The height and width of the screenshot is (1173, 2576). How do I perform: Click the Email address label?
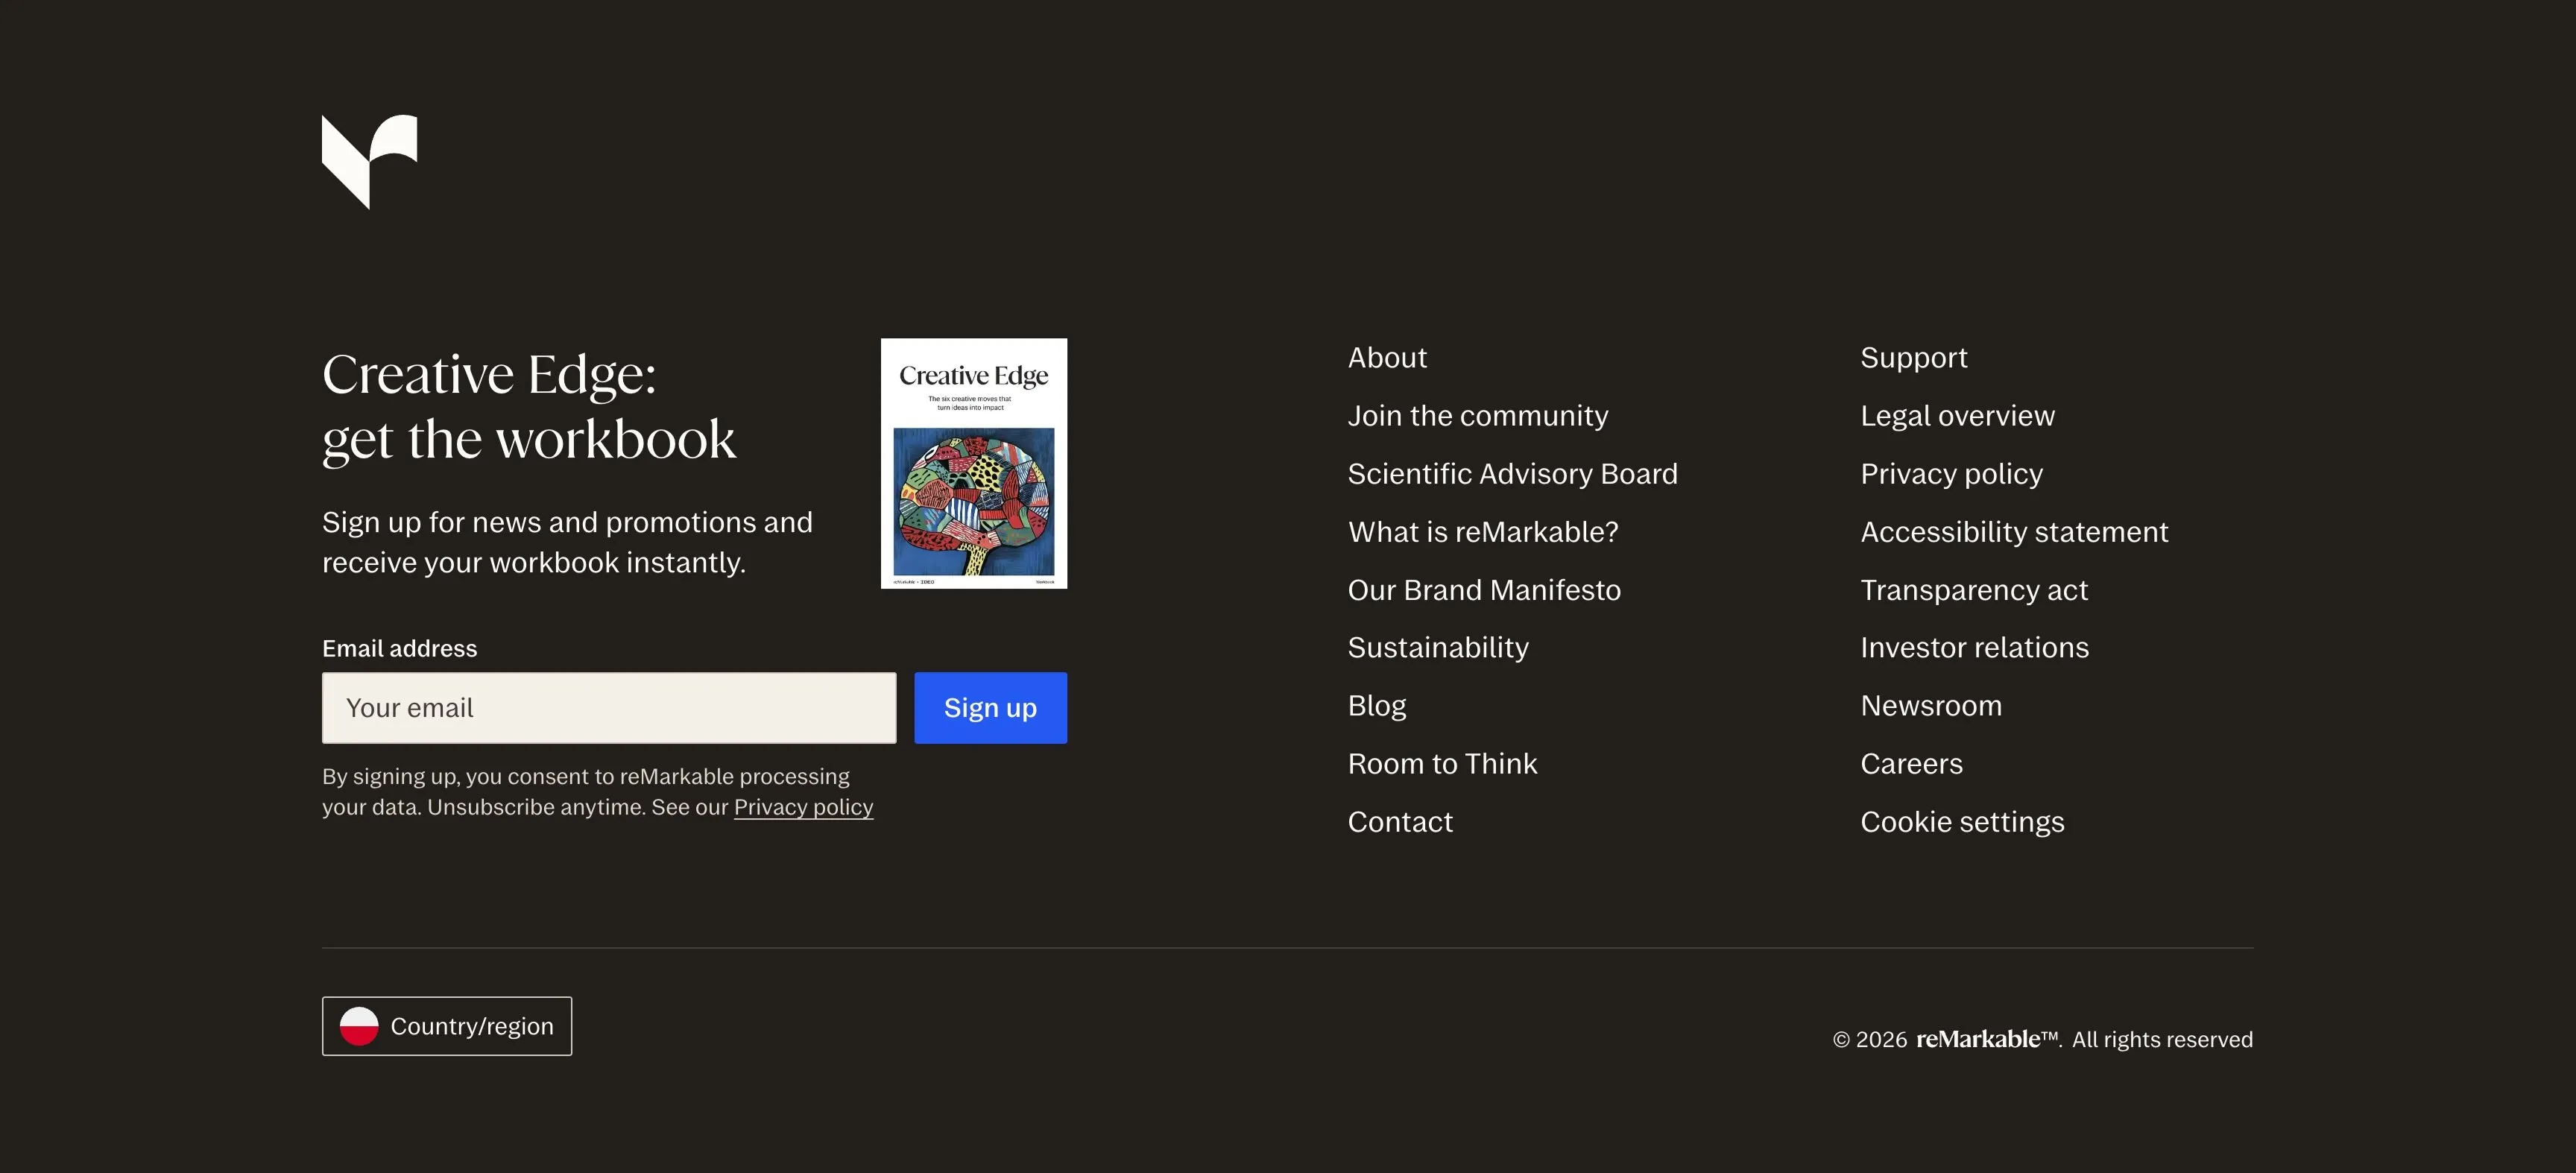coord(399,649)
